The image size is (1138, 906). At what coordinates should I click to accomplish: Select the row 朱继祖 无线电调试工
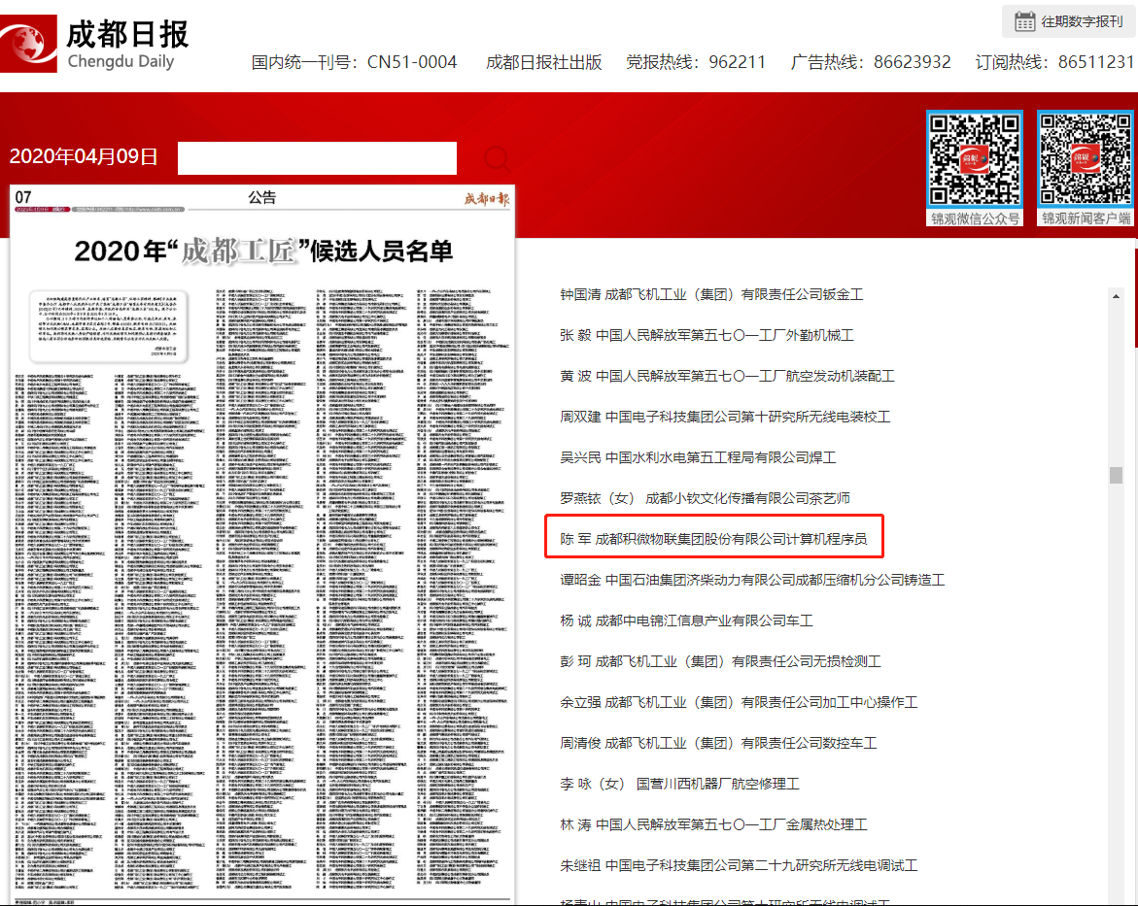[739, 865]
